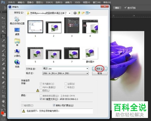151x121 pixels.
Task: Select thumbnail file named 4
Action: click(x=90, y=28)
